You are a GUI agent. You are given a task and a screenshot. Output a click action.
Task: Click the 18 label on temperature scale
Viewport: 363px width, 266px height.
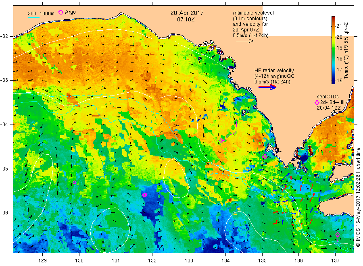click(339, 58)
